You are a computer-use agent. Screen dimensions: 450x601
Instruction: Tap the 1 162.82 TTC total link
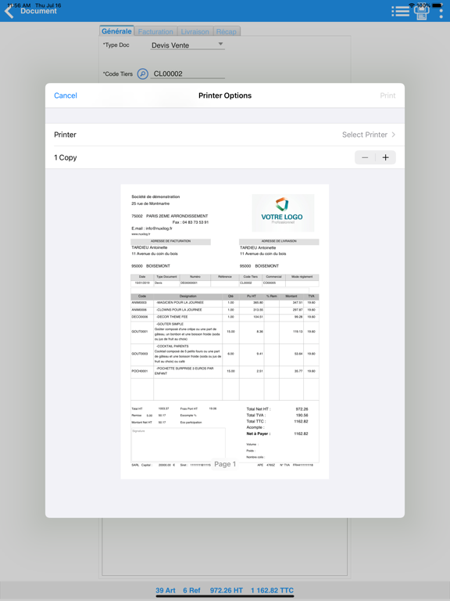point(272,590)
